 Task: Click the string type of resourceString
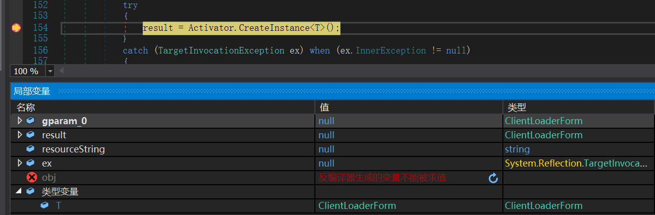click(x=517, y=149)
